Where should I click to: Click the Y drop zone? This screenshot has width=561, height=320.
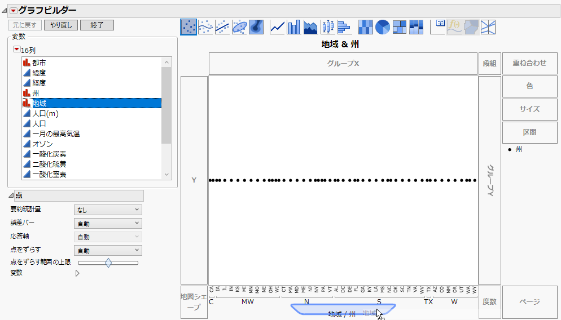click(194, 180)
